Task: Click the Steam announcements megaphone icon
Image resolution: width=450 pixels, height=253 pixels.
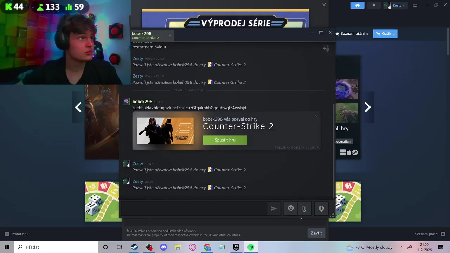Action: point(357,5)
